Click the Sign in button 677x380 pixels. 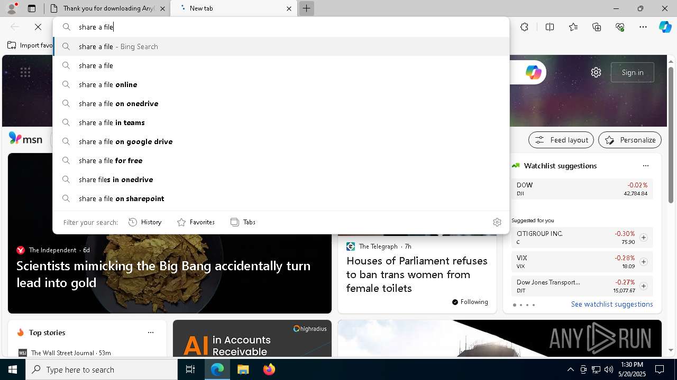coord(633,72)
